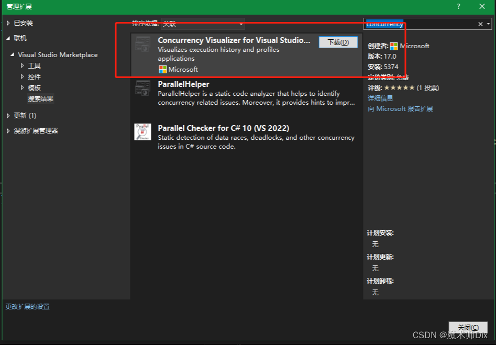Select the 联机 tree item
The image size is (496, 345).
(20, 38)
